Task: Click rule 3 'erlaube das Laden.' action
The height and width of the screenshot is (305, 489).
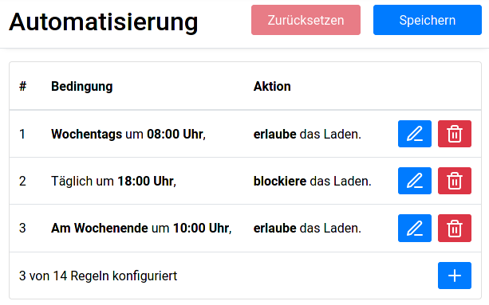Action: [x=307, y=228]
